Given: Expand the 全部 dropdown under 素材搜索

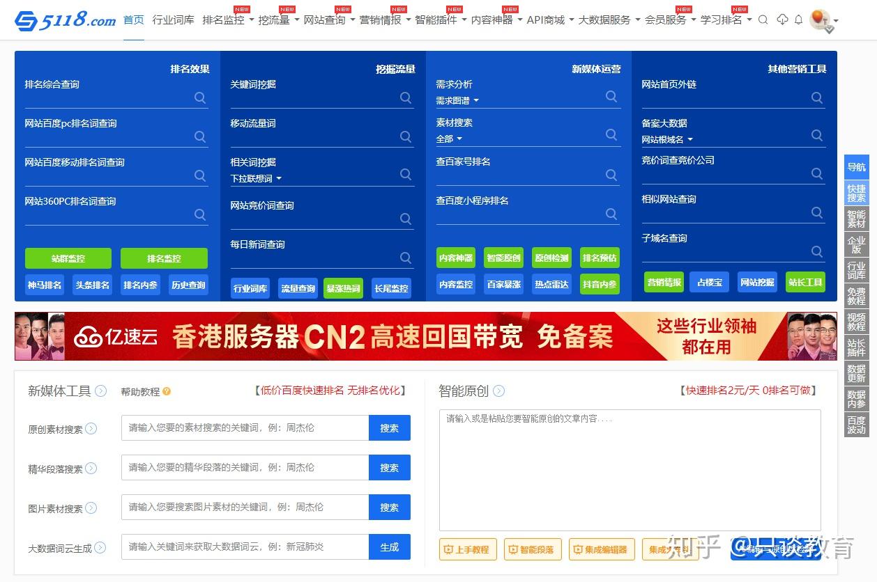Looking at the screenshot, I should [x=449, y=139].
